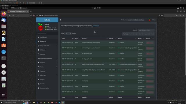Open Pi-hole Settings page

[43, 71]
